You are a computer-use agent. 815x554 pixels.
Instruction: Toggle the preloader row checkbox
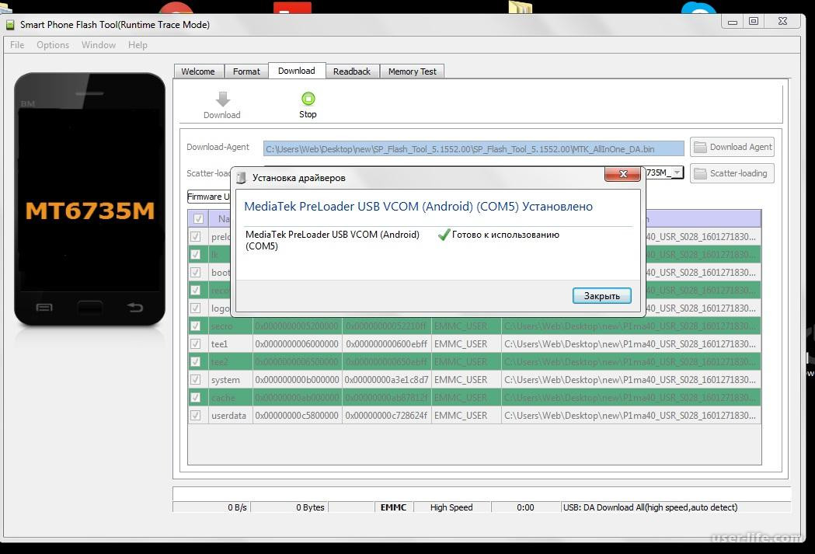pos(196,236)
